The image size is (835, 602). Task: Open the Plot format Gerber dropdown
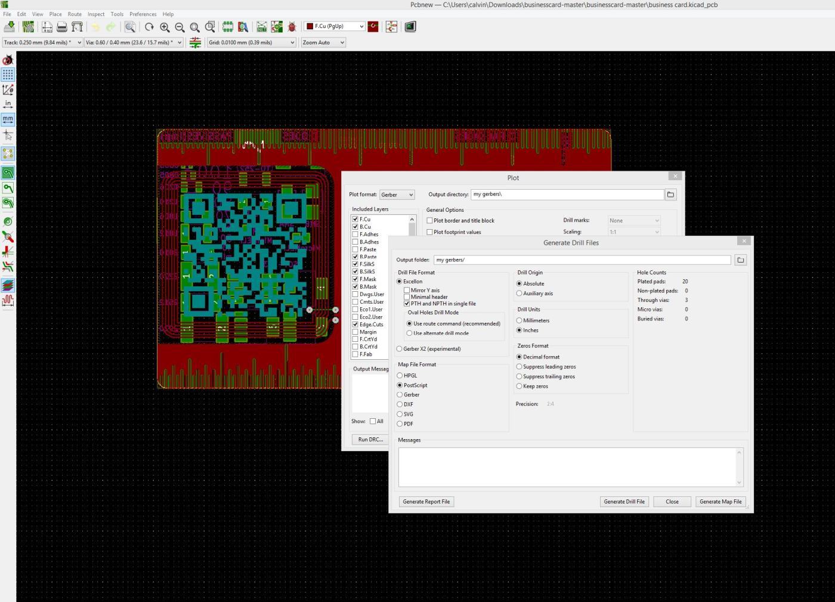[397, 195]
